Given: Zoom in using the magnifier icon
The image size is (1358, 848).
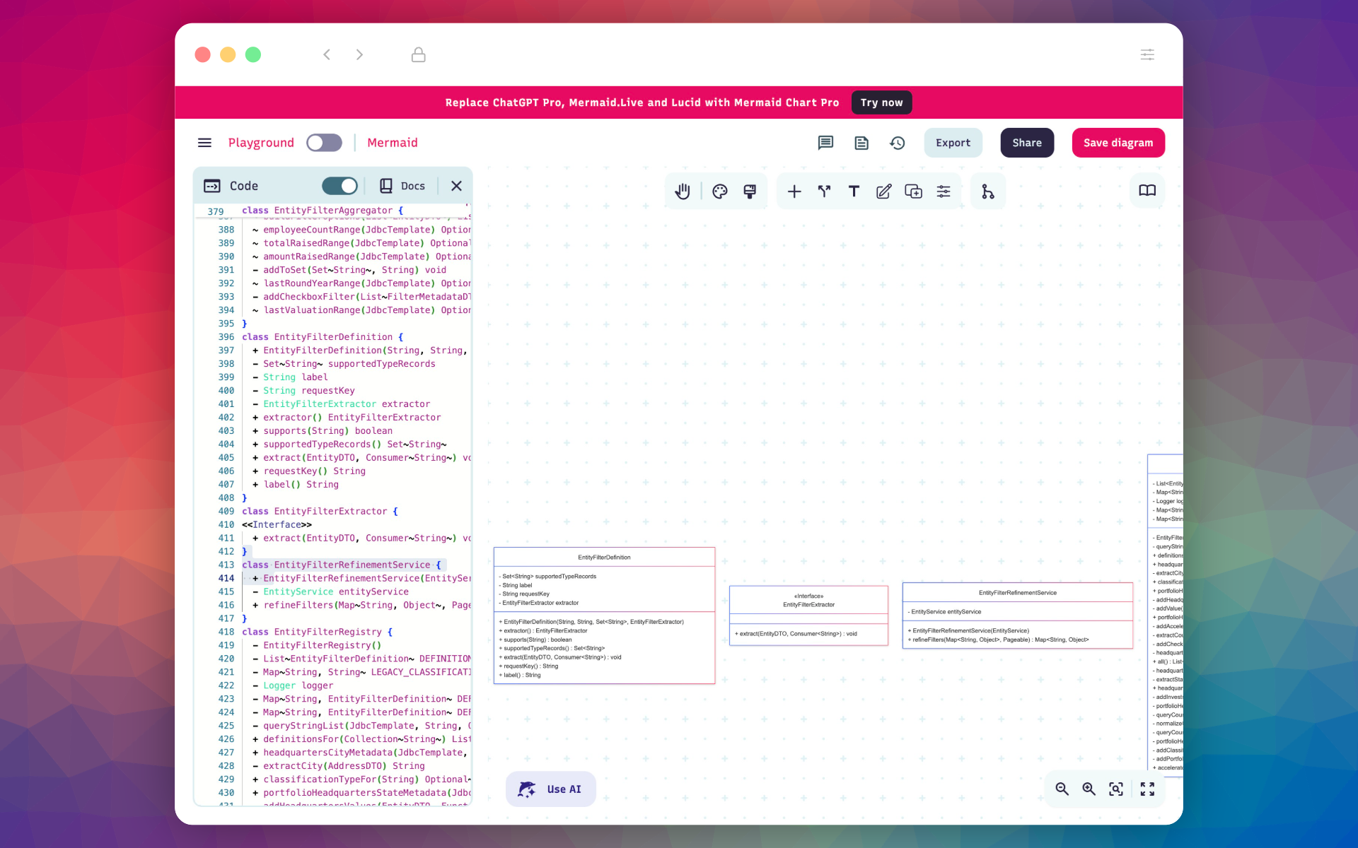Looking at the screenshot, I should pos(1089,789).
